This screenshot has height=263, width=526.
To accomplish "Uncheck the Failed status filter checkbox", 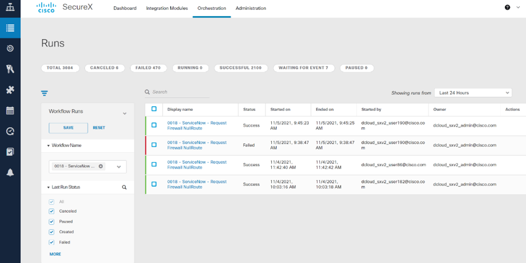I will tap(51, 242).
